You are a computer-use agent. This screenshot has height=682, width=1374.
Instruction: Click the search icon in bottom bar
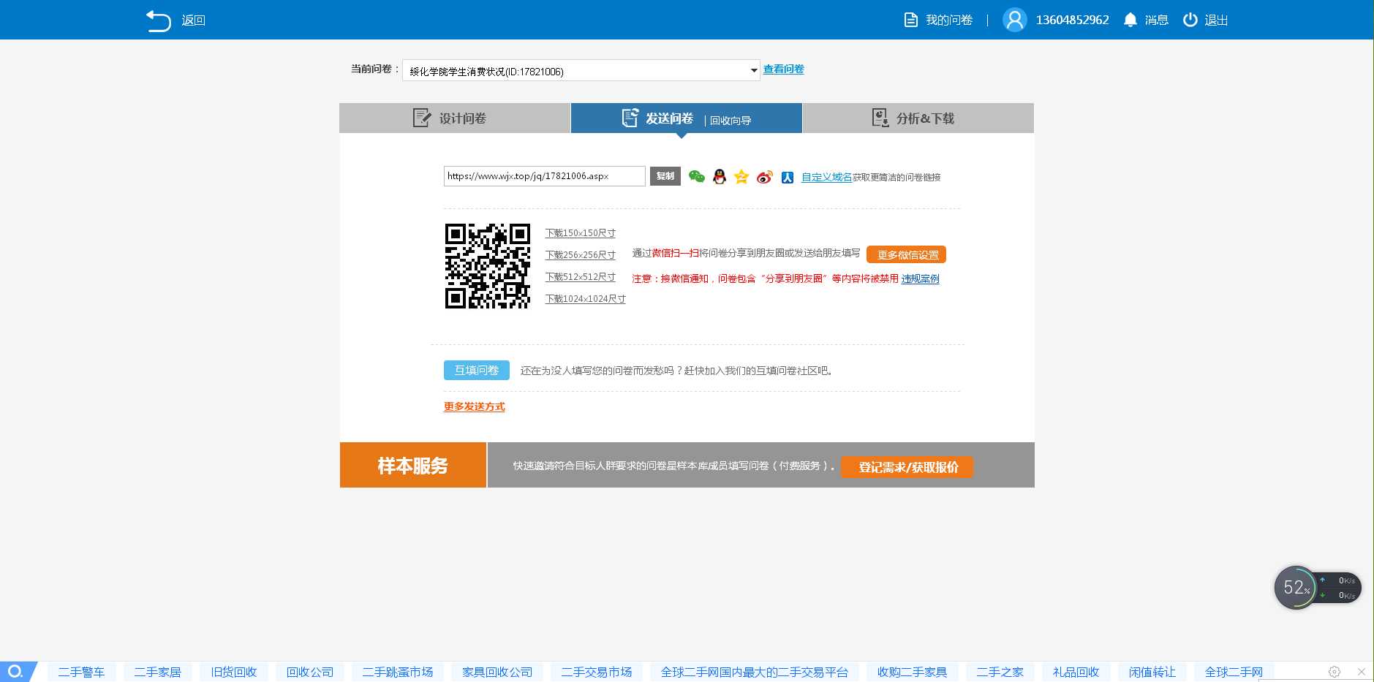pos(15,672)
